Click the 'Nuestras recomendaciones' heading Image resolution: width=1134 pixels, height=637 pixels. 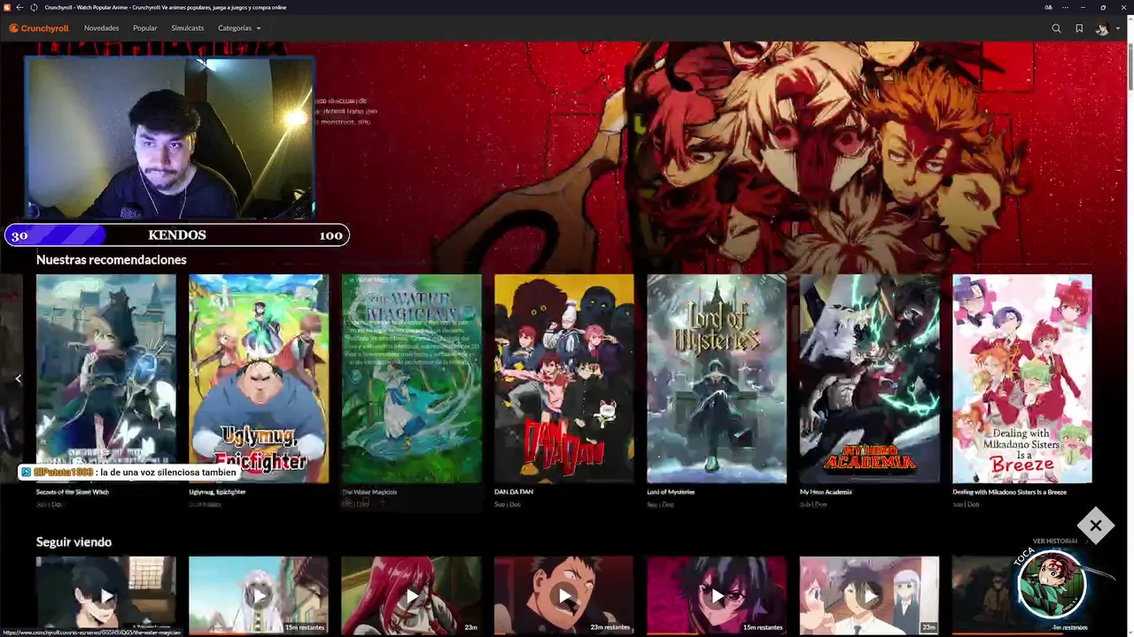[x=112, y=260]
